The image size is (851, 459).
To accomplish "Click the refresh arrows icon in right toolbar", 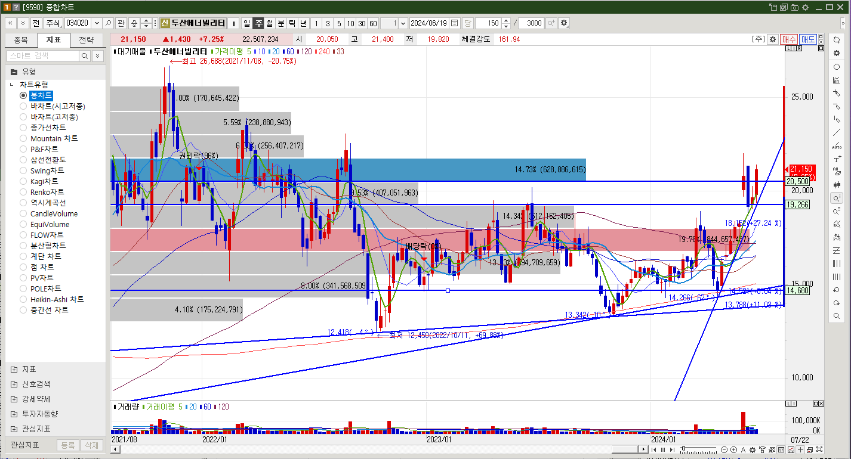I will tap(837, 40).
